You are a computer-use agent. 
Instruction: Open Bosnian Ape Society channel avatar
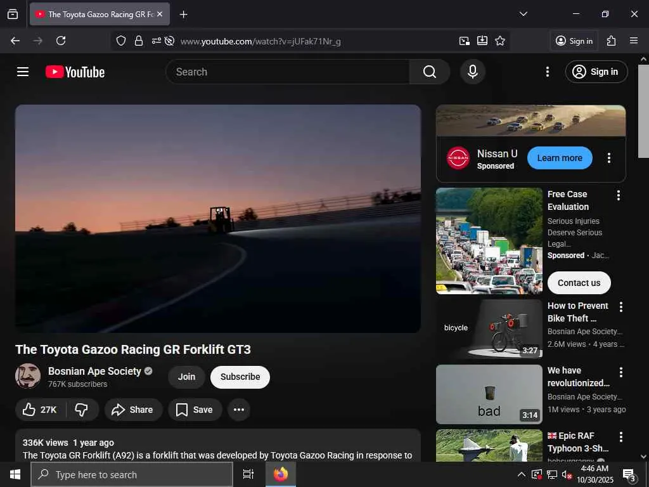tap(28, 376)
